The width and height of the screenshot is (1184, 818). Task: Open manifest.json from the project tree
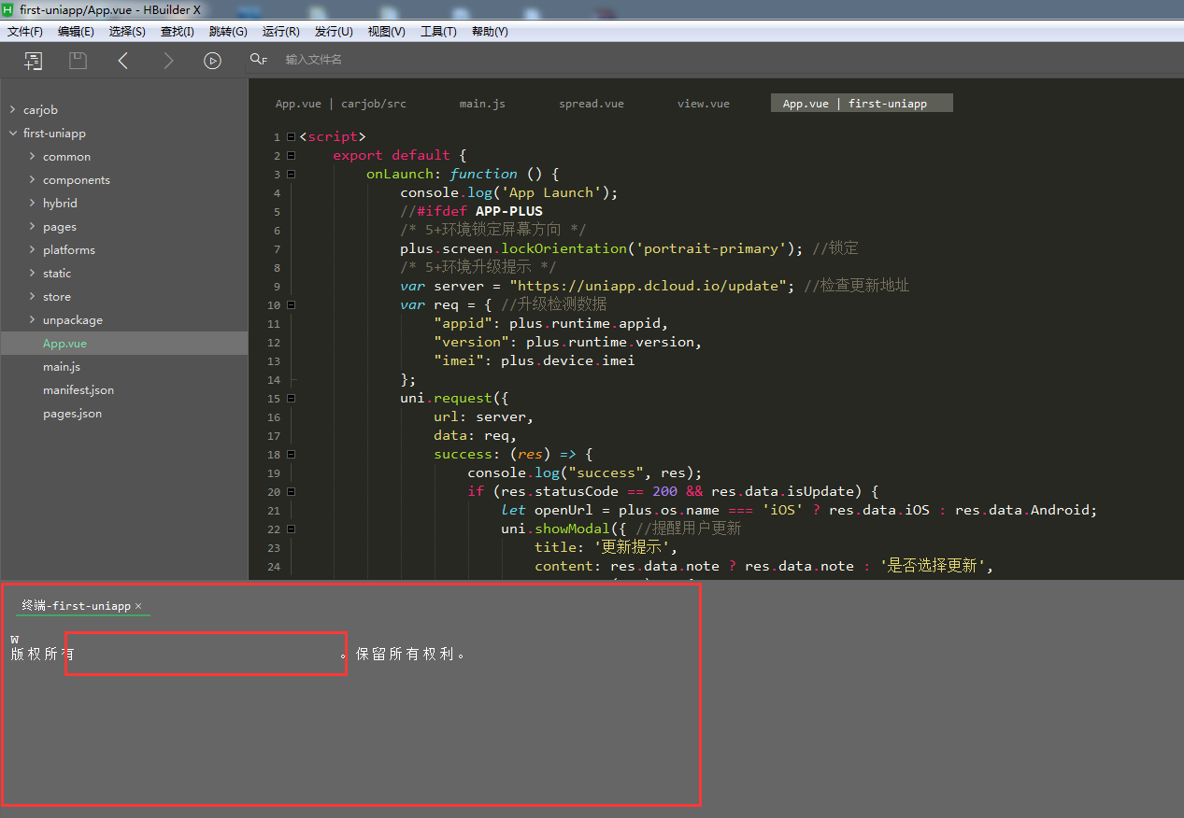(78, 390)
